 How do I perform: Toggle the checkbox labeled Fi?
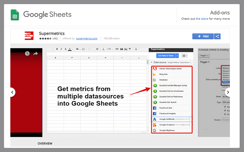click(225, 114)
